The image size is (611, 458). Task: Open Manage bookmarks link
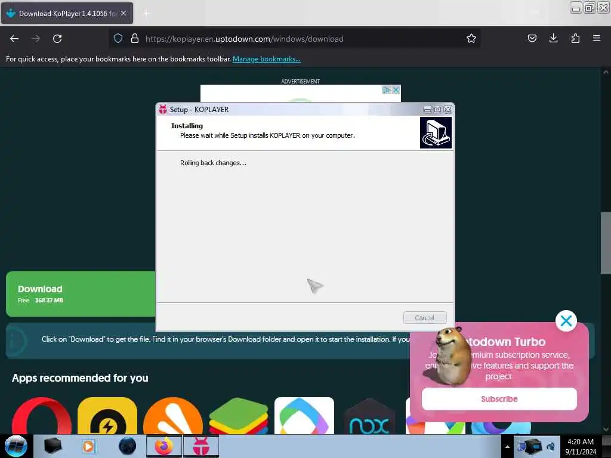[267, 59]
